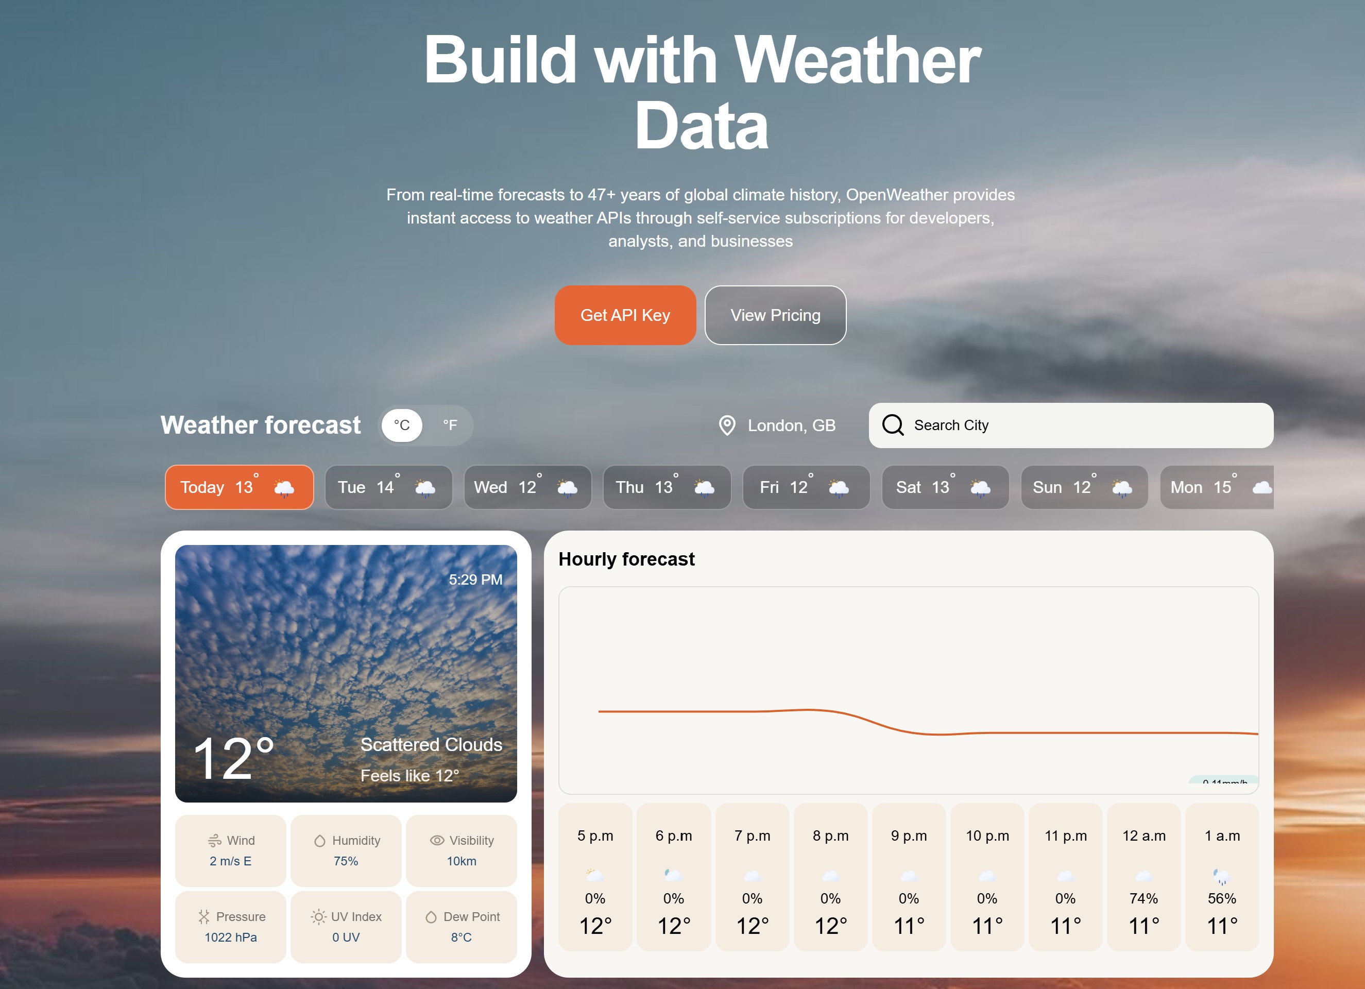Click the Humidity droplet icon
Image resolution: width=1365 pixels, height=989 pixels.
[x=320, y=840]
